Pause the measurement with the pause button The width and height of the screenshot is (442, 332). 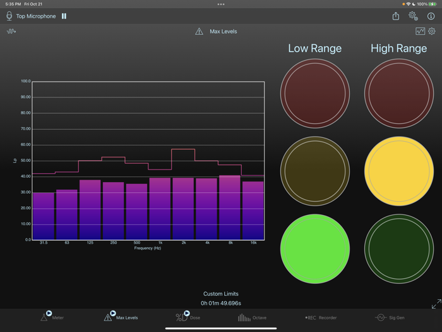tap(64, 16)
